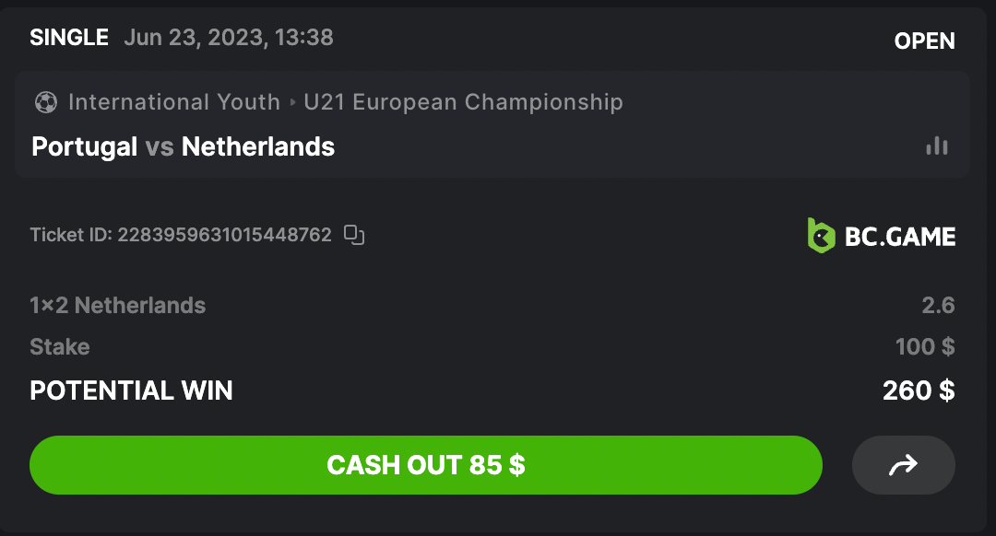
Task: Click the green BC.GAME logo icon
Action: [x=821, y=236]
